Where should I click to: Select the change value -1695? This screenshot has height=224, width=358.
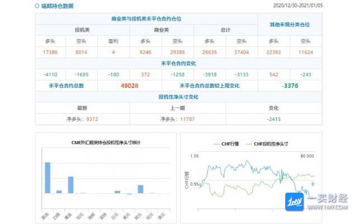click(x=81, y=74)
